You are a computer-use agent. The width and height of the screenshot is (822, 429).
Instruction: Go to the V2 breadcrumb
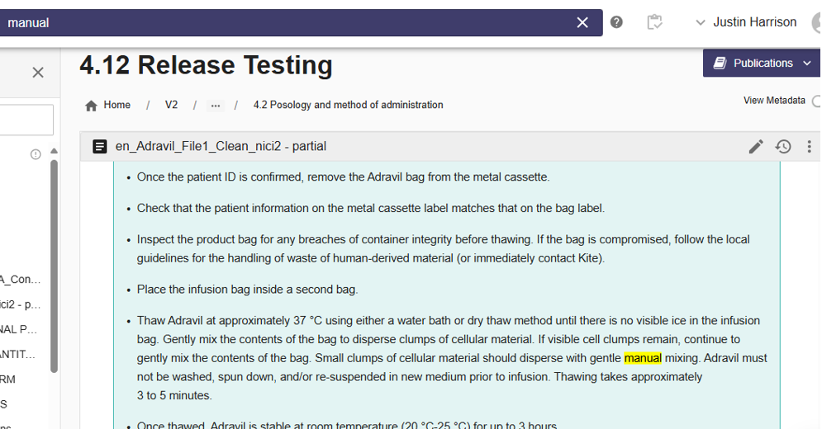(171, 105)
